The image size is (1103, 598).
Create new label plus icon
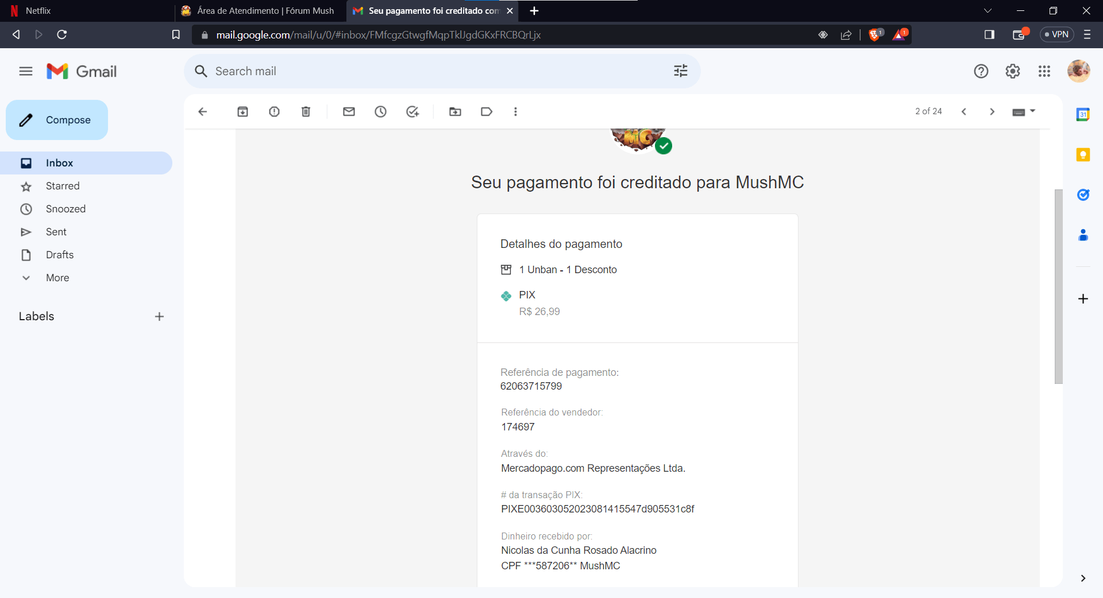[x=159, y=316]
